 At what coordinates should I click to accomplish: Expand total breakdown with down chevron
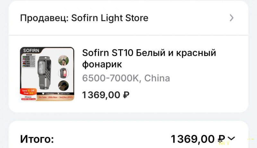click(231, 138)
